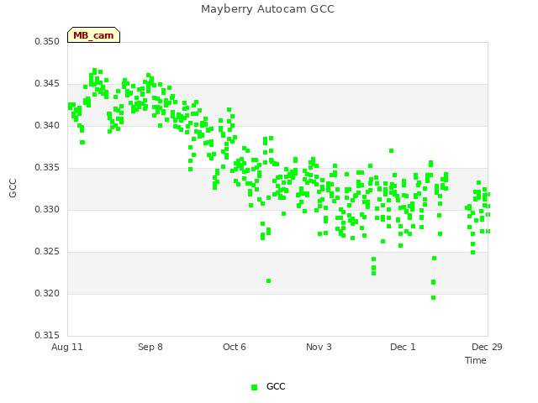
Task: Click the 0.320 y-axis value
Action: pyautogui.click(x=47, y=293)
